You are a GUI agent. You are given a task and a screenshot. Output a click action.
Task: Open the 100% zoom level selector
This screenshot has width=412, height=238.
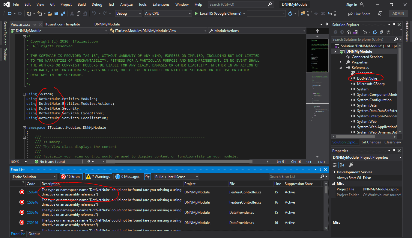click(18, 161)
